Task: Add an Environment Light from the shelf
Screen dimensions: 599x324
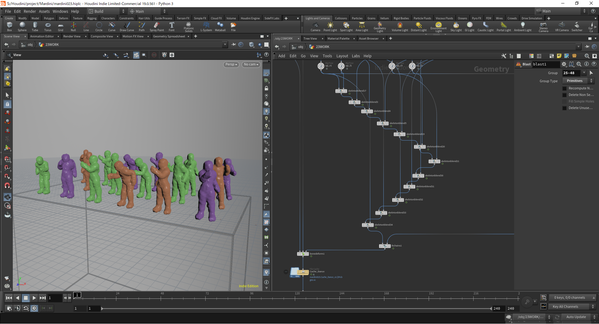Action: [x=438, y=27]
